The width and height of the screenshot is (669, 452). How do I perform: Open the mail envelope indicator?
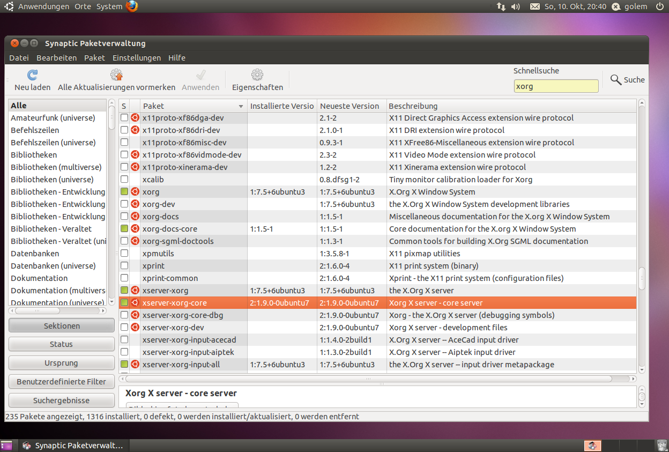[534, 6]
